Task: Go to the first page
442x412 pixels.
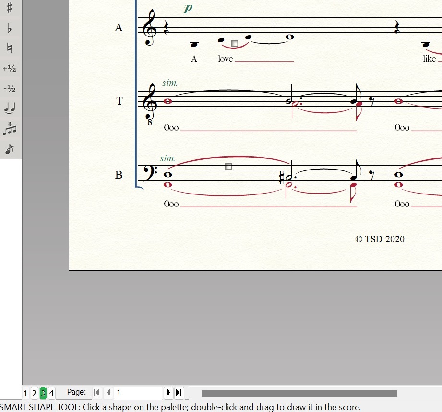Action: (x=97, y=393)
